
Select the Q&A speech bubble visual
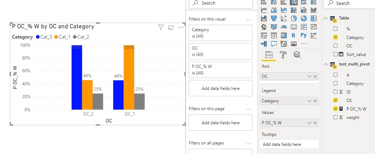coord(274,44)
